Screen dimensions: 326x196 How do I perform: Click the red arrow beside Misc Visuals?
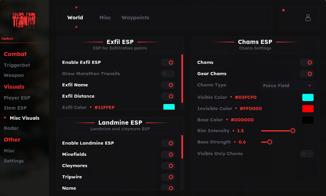[5, 118]
